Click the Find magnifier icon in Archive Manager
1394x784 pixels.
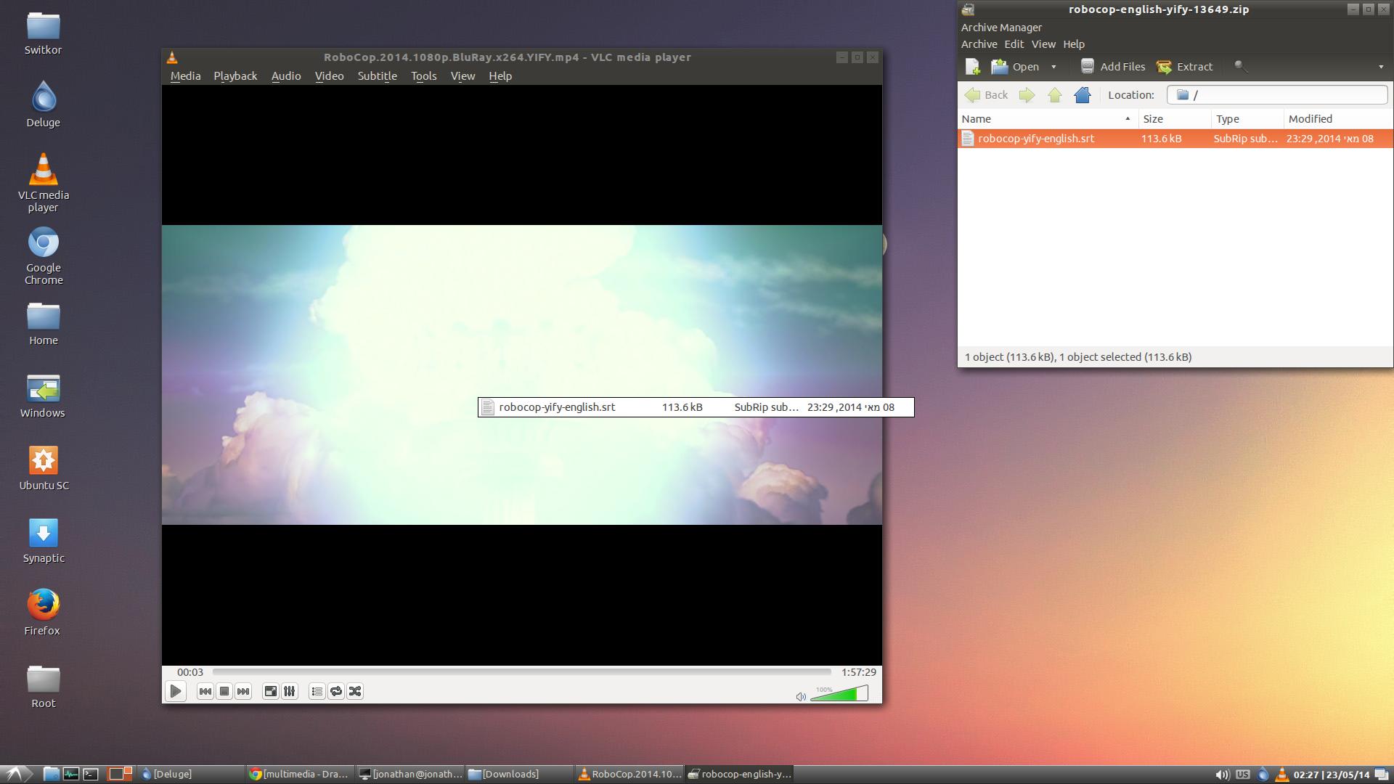click(1241, 67)
